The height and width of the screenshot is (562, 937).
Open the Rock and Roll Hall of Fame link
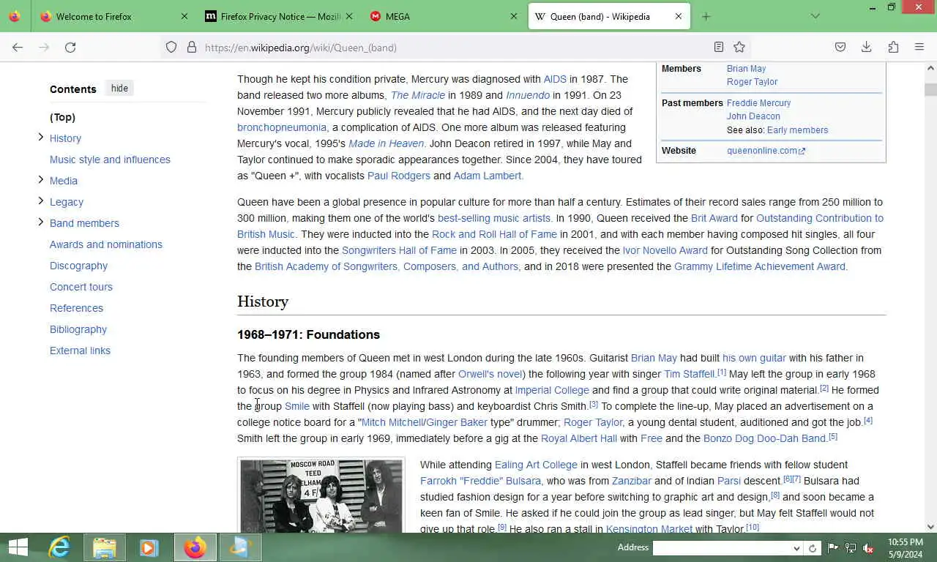494,234
